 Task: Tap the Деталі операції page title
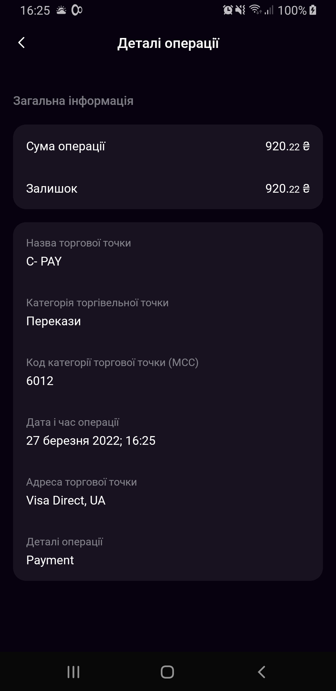click(168, 43)
